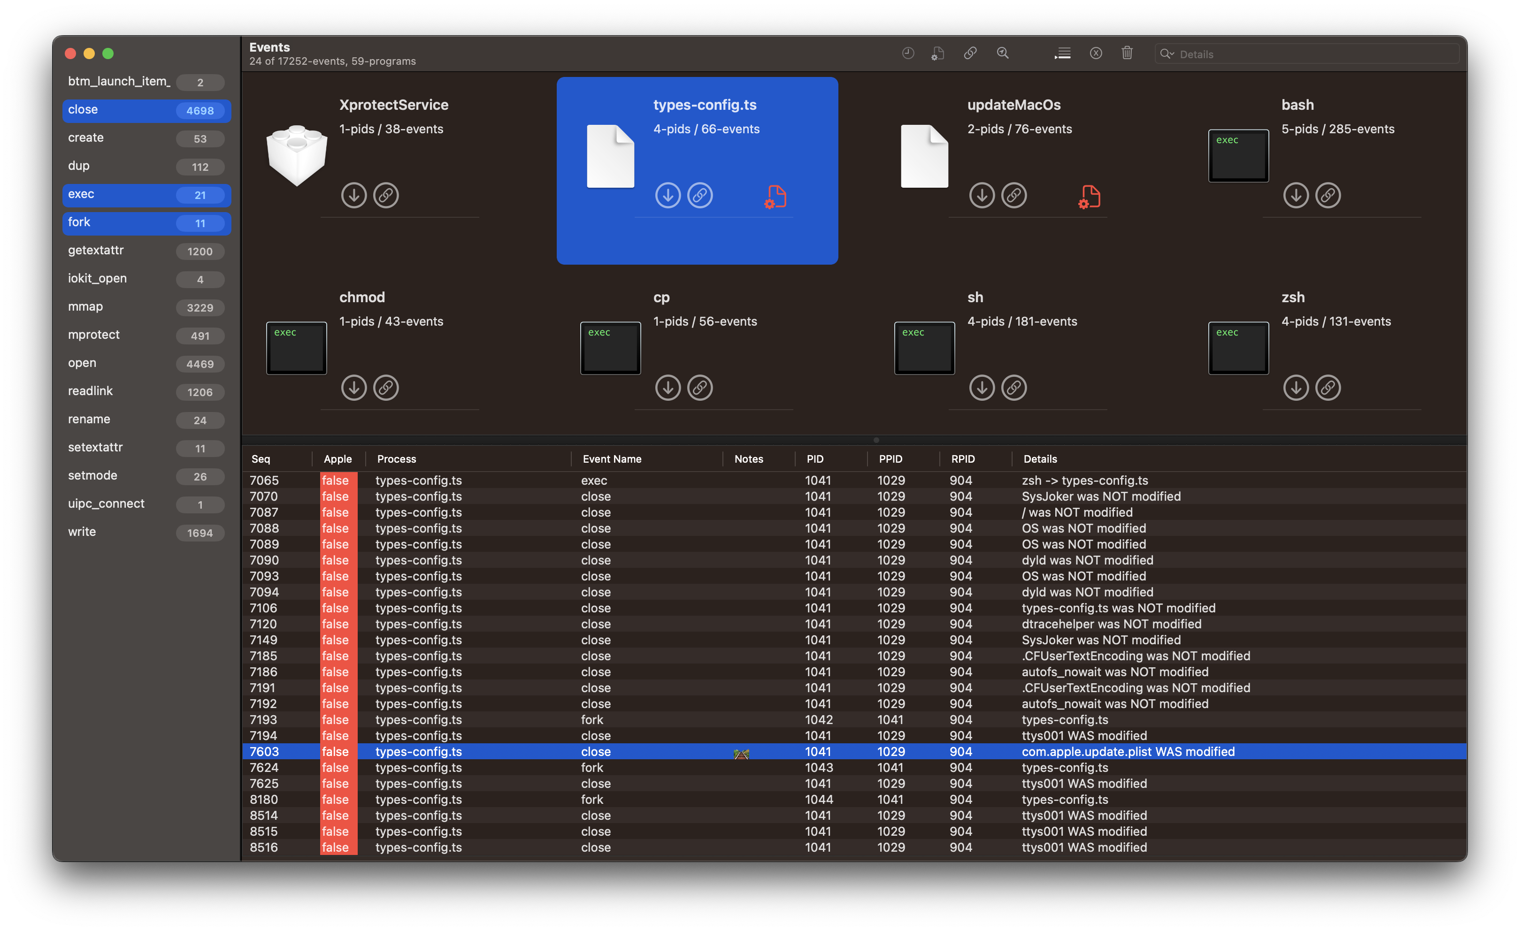Open the search field magnifier dropdown

click(x=1167, y=54)
